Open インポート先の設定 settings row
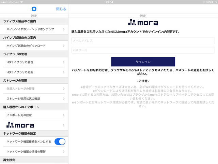The image size is (218, 164). click(x=34, y=115)
